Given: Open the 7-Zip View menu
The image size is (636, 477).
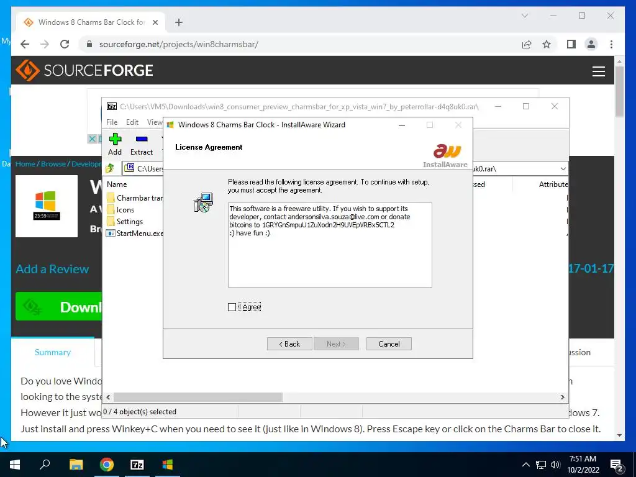Looking at the screenshot, I should (155, 122).
